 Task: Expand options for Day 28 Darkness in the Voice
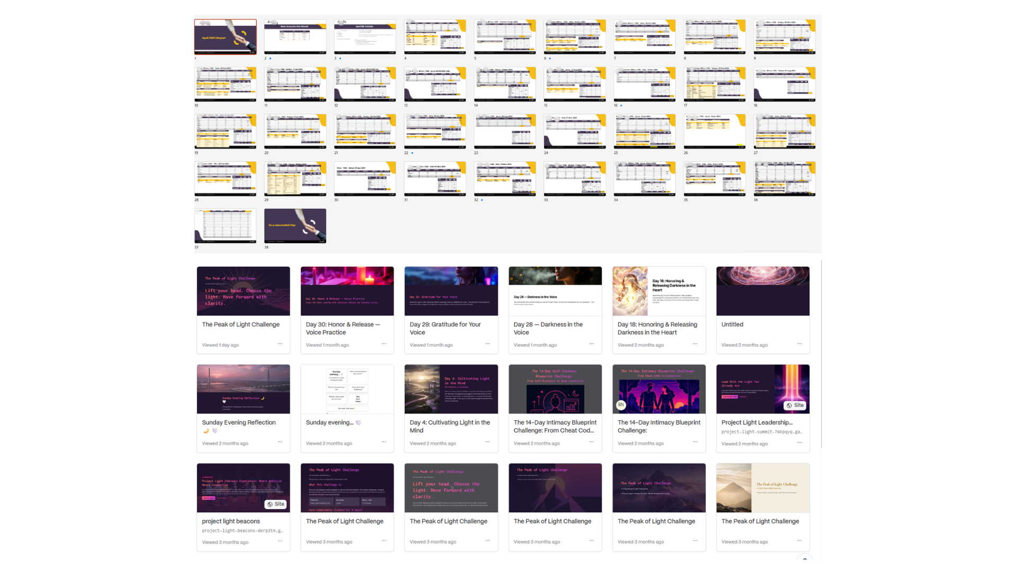pos(591,344)
